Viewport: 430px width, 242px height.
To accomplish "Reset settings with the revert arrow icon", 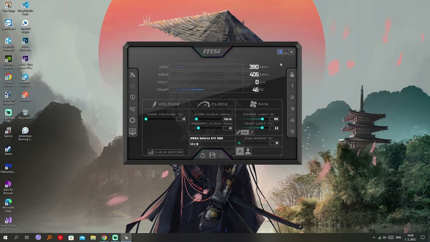I will point(203,155).
